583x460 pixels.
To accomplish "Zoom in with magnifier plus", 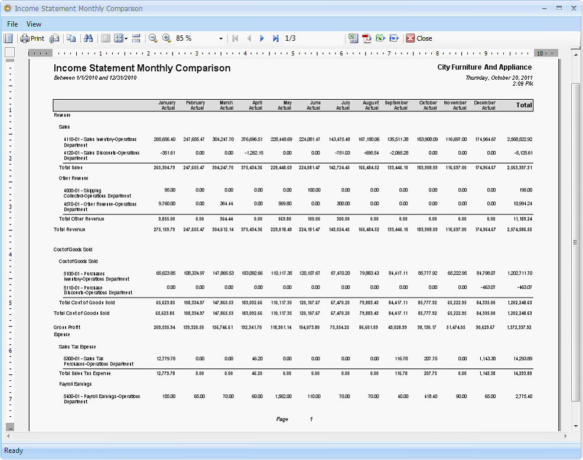I will click(x=167, y=38).
